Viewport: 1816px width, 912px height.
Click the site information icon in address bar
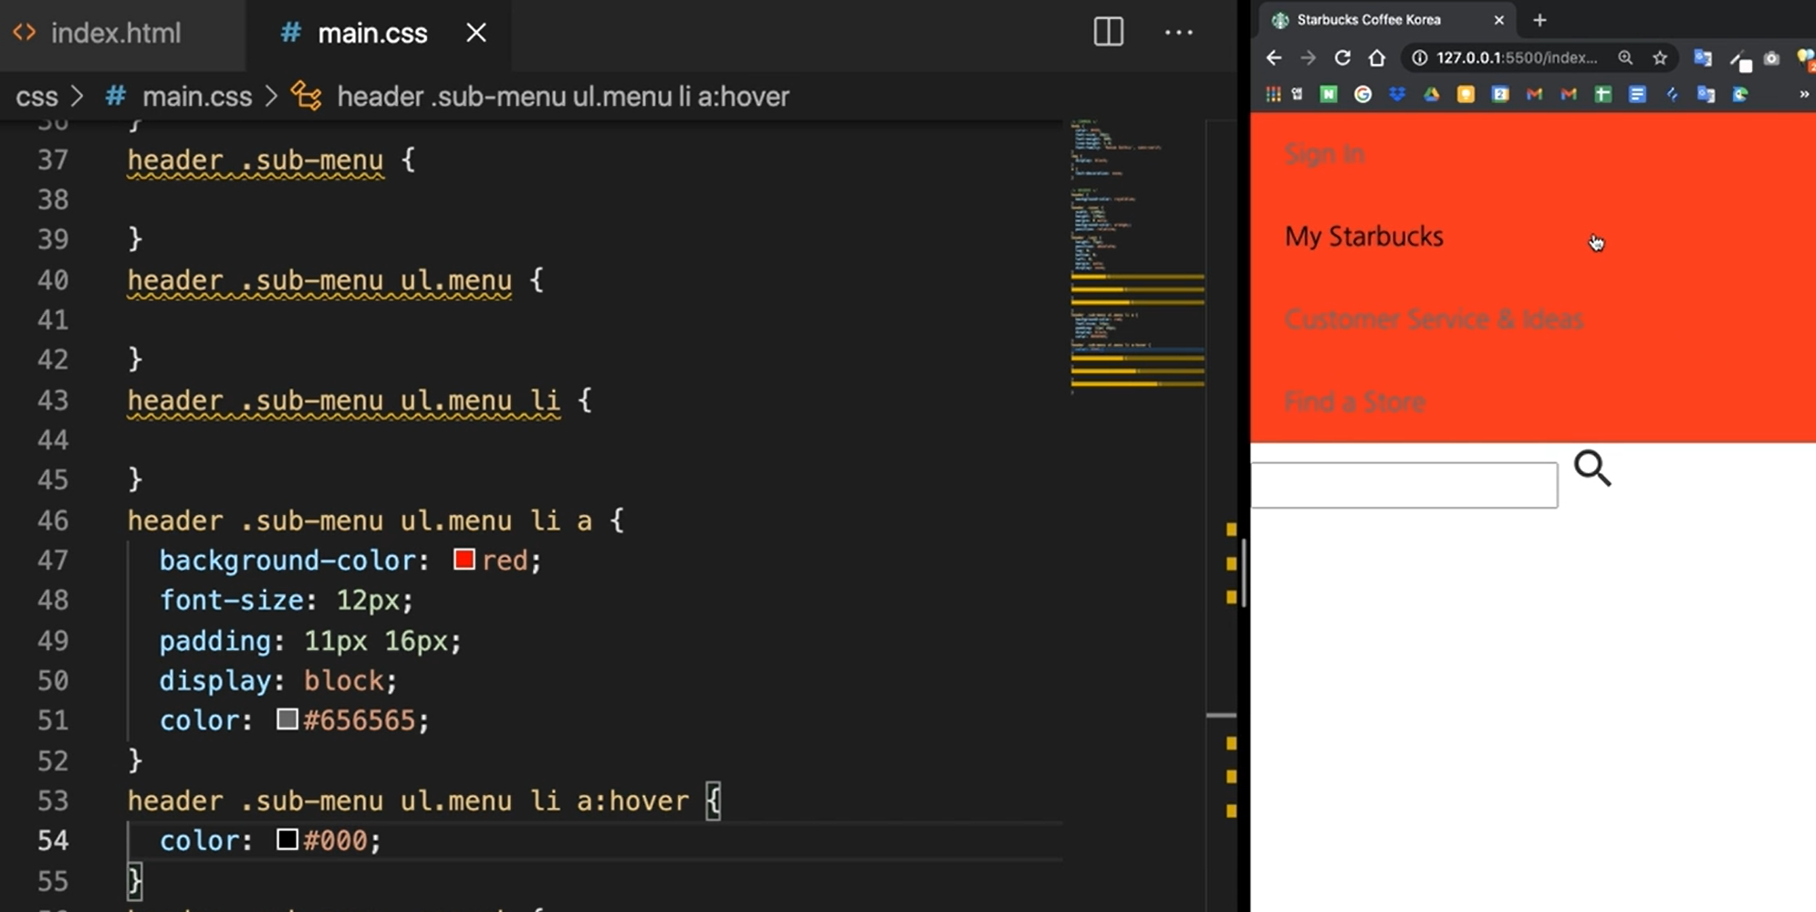click(x=1419, y=58)
